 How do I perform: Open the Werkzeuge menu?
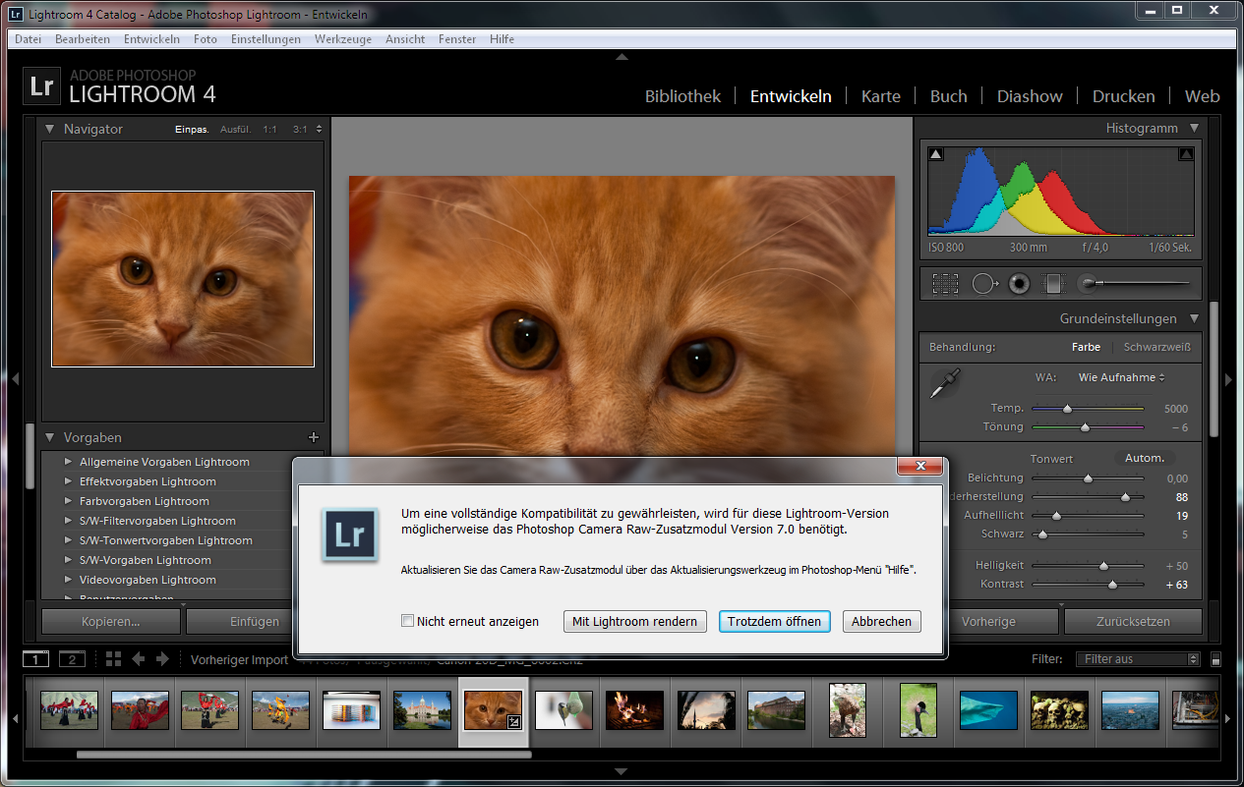[342, 39]
